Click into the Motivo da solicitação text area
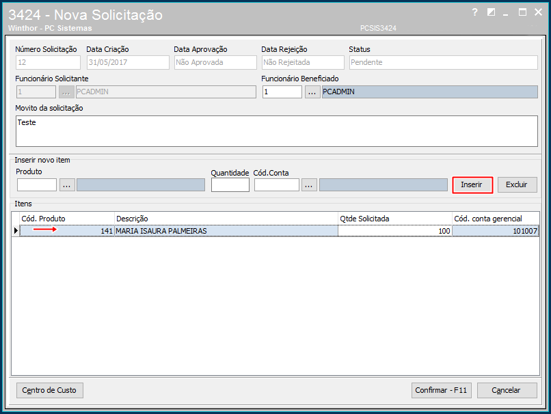Image resolution: width=551 pixels, height=414 pixels. click(277, 131)
